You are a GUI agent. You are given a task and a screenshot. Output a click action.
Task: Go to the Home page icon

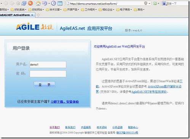[x=38, y=3]
